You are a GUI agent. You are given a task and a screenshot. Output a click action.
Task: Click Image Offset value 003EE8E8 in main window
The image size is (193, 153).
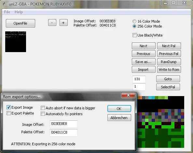coord(108,21)
